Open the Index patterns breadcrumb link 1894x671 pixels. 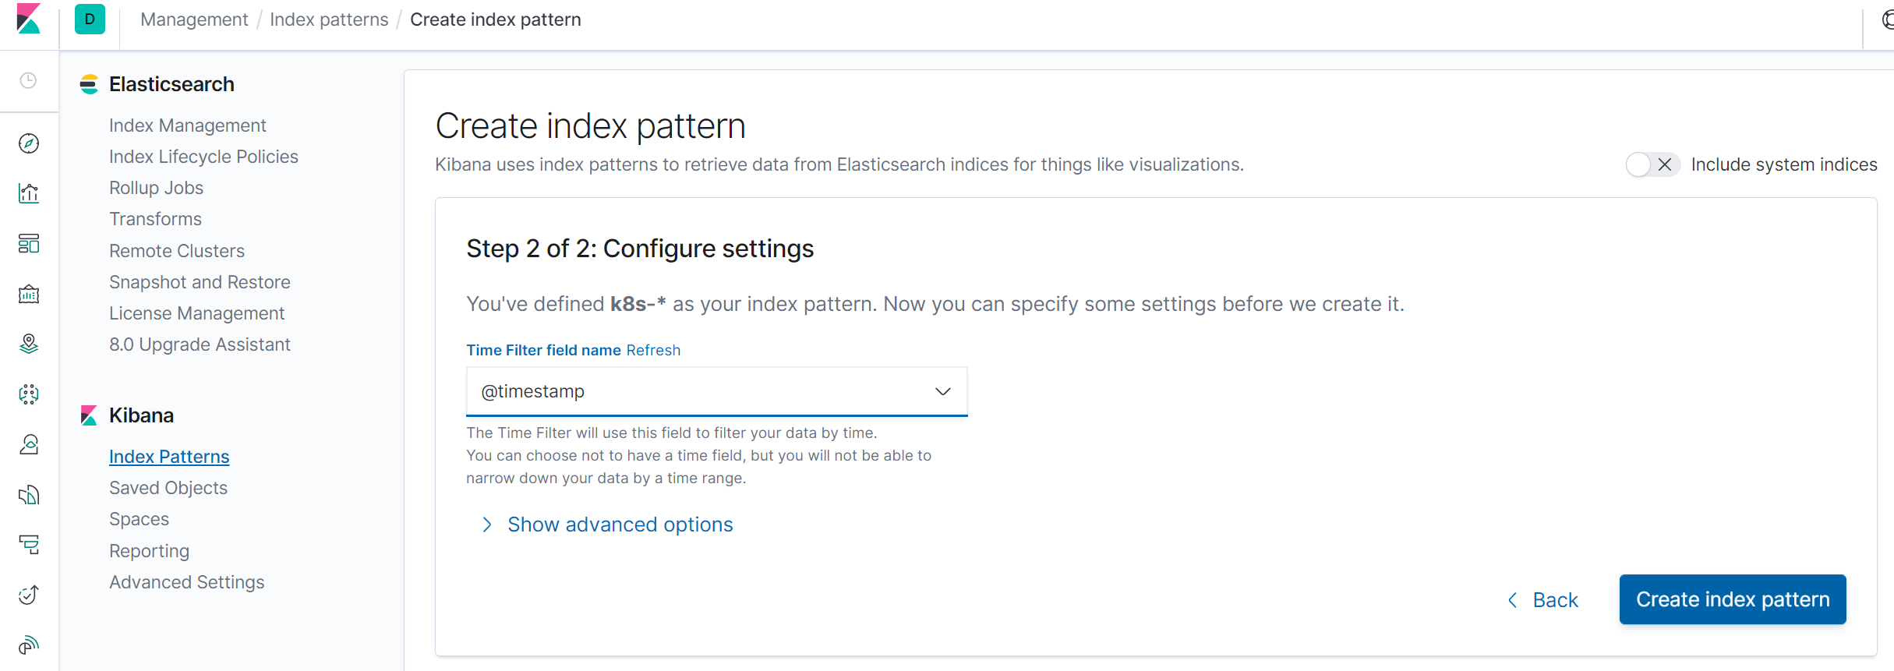(329, 19)
